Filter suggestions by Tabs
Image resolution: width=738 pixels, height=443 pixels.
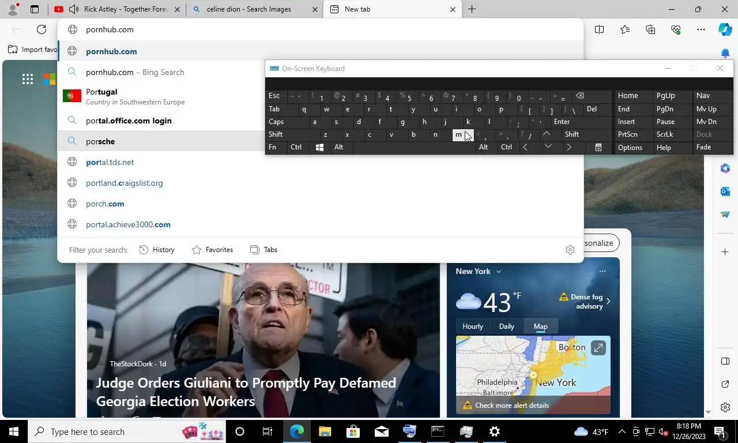pyautogui.click(x=263, y=250)
